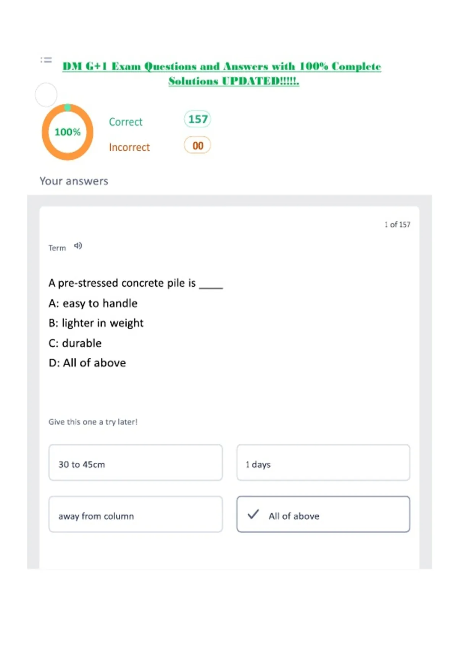Play term audio with speaker icon
Screen dimensions: 458x649
point(78,246)
